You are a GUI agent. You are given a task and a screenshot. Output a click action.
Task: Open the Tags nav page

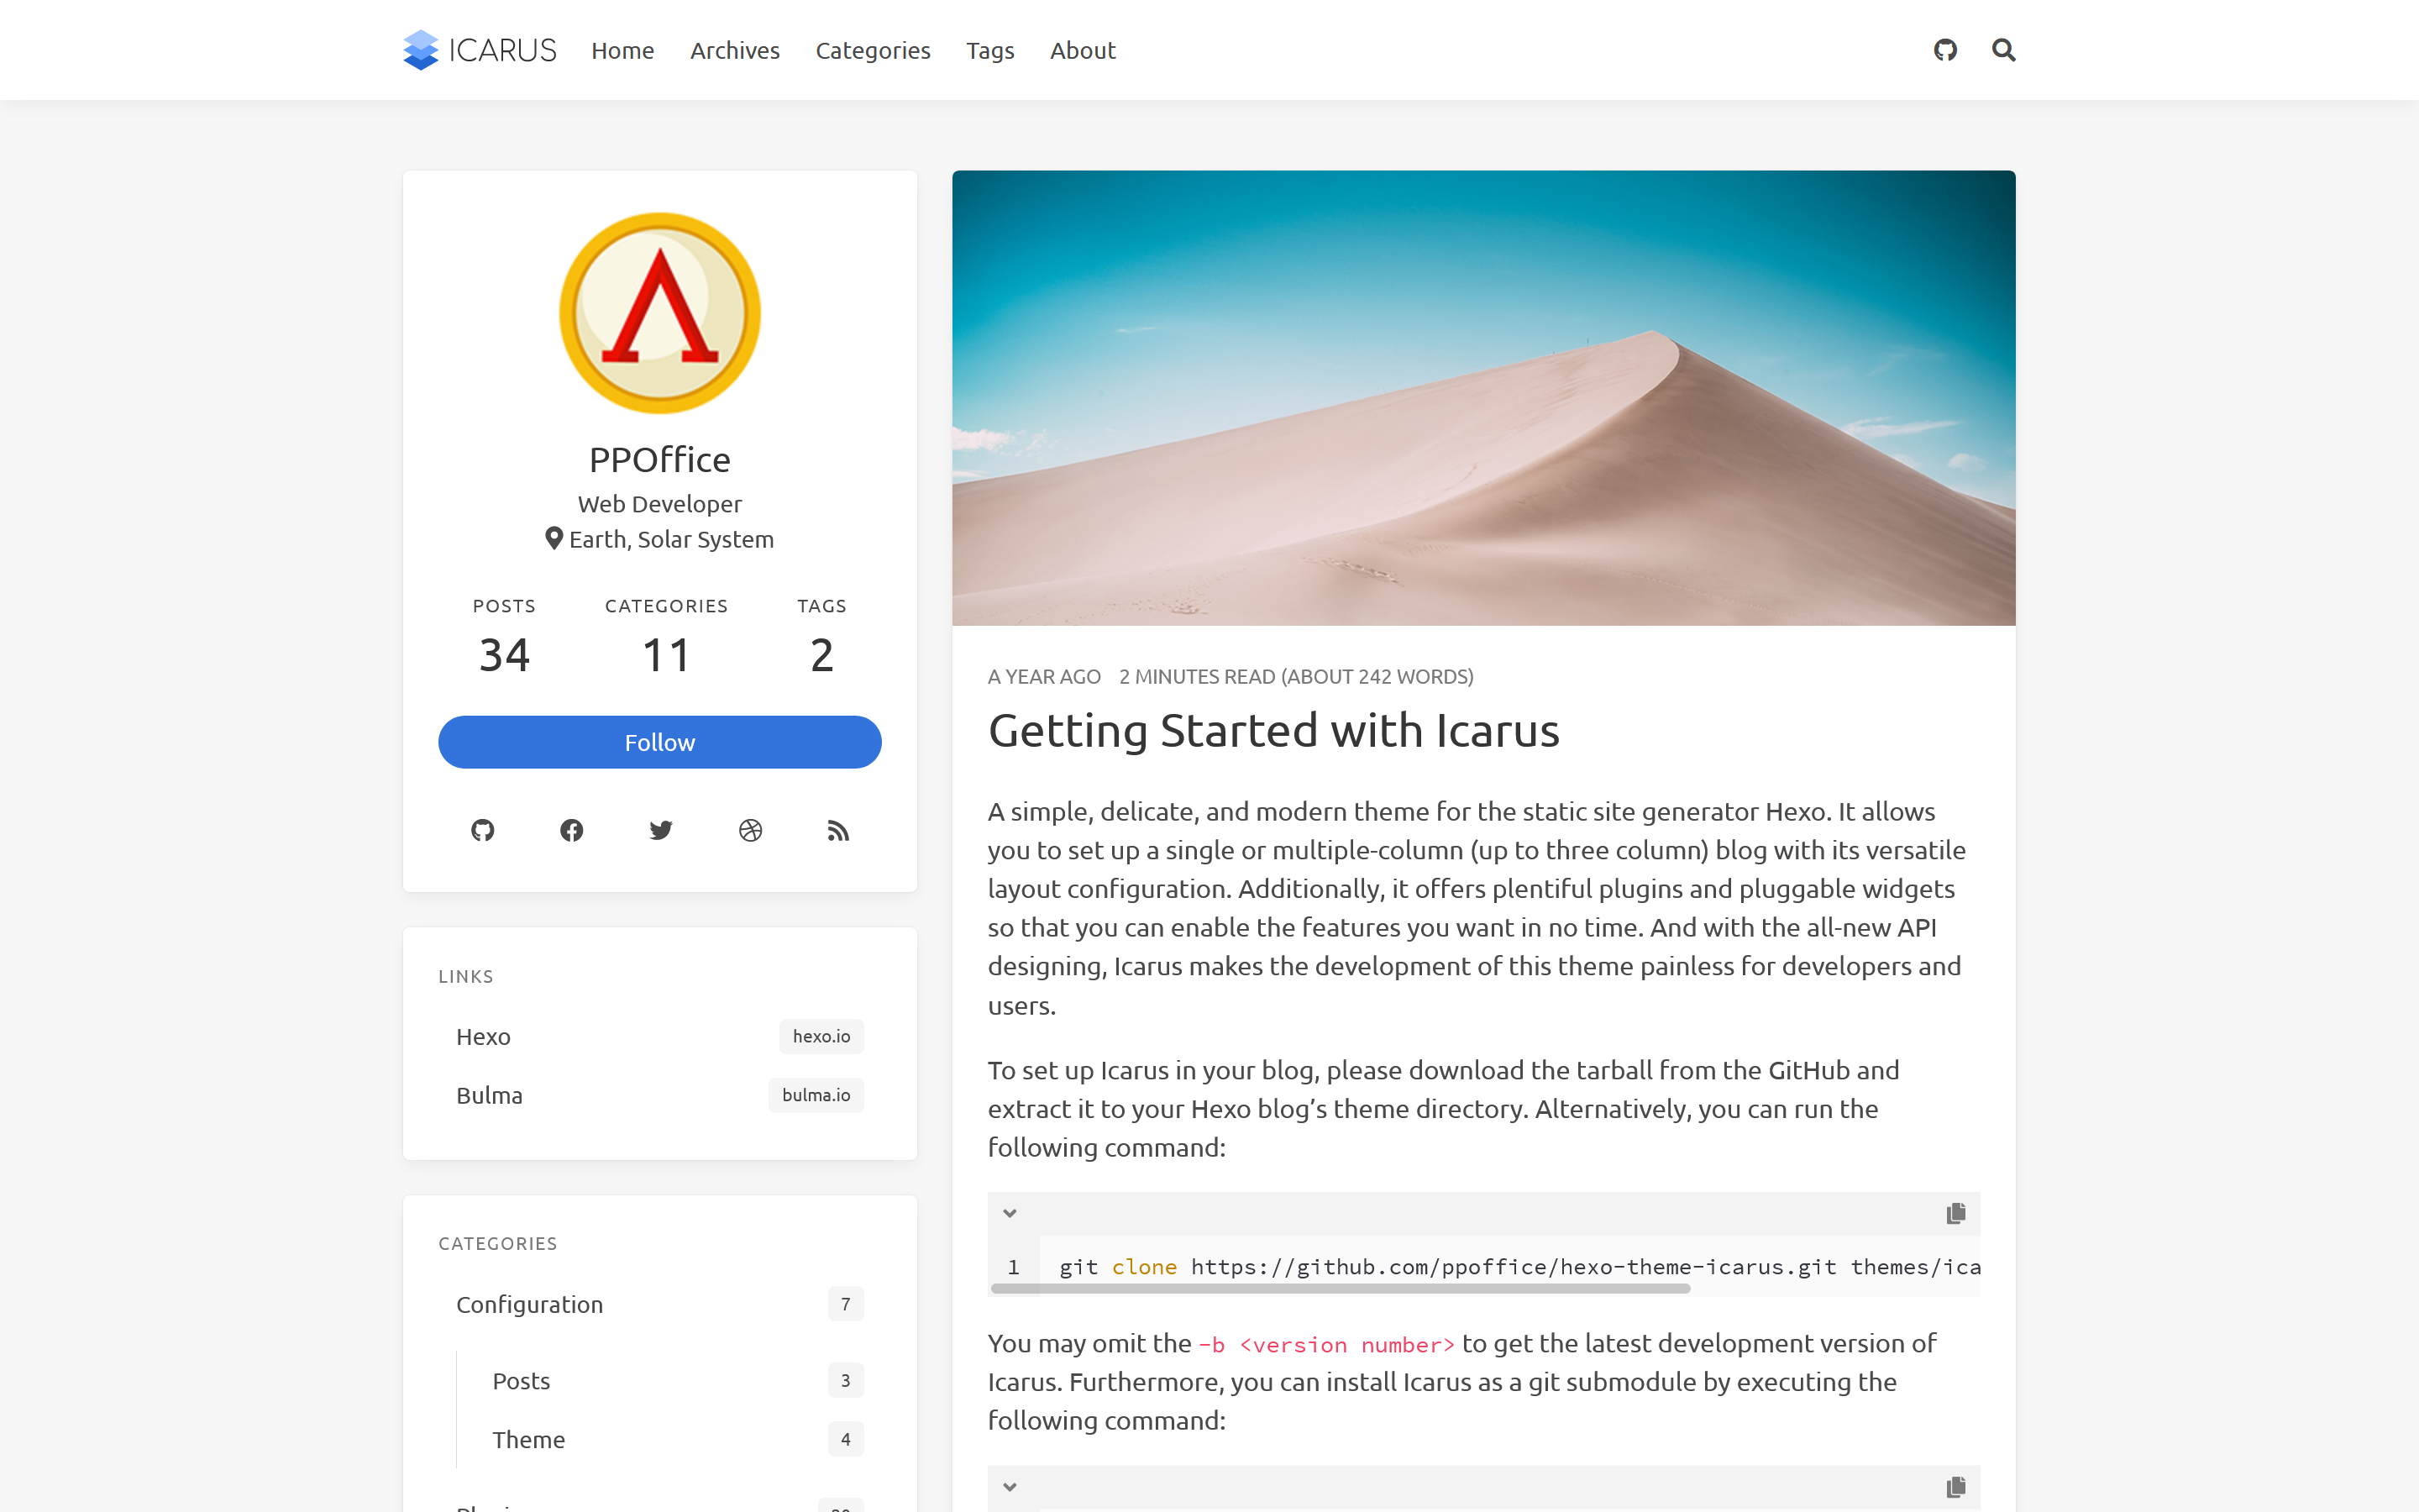(x=989, y=50)
